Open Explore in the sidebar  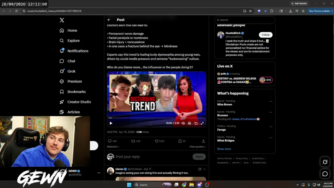click(69, 41)
